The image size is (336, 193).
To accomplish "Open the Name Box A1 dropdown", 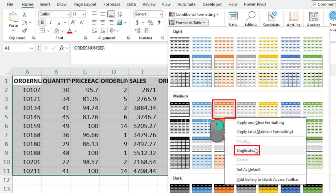I will 31,48.
